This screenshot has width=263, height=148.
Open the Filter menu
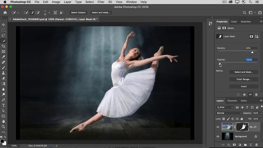point(101,2)
